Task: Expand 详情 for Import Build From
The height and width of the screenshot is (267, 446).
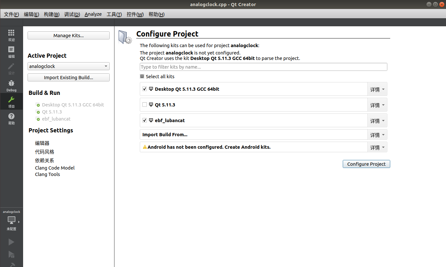Action: click(377, 135)
